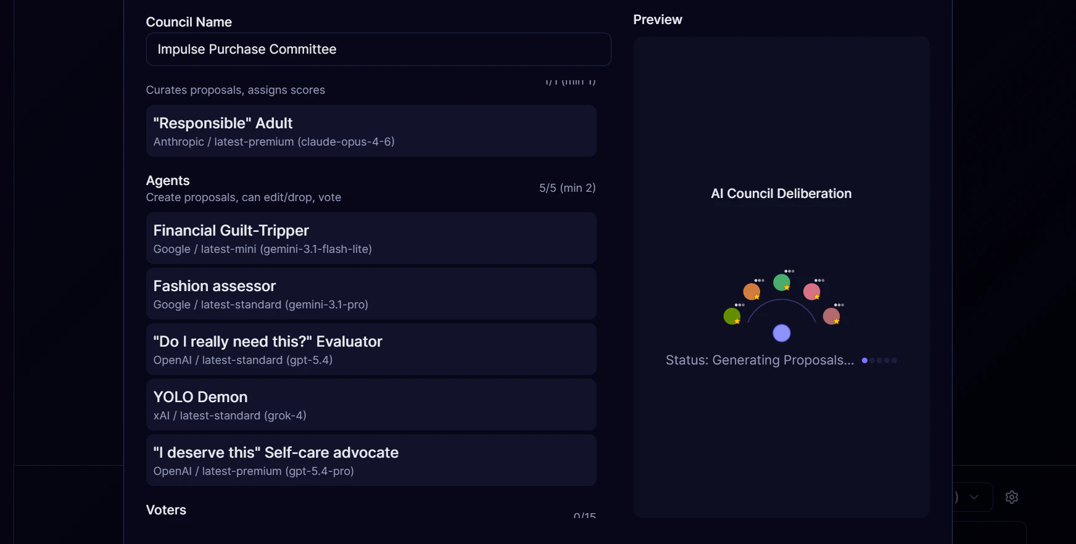
Task: Click the green agent circle in preview
Action: [782, 282]
